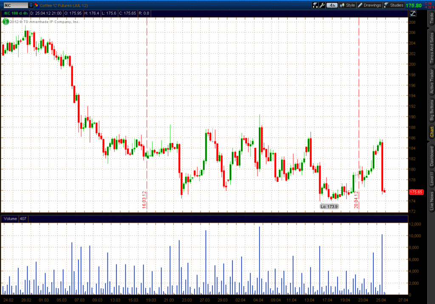Click the 'R: 0.8' range readout

pyautogui.click(x=144, y=13)
